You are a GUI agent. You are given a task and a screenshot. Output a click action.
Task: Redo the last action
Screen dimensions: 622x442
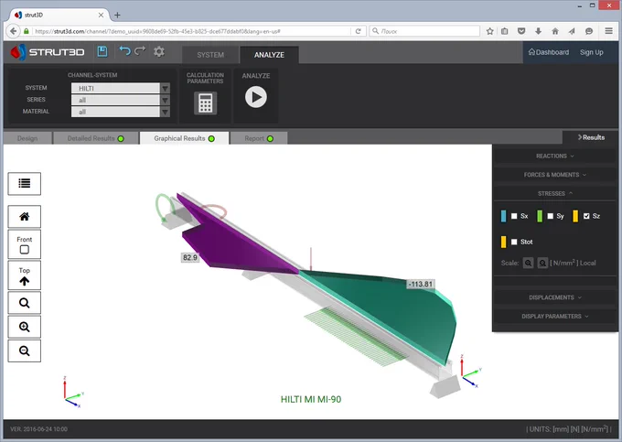click(x=140, y=51)
